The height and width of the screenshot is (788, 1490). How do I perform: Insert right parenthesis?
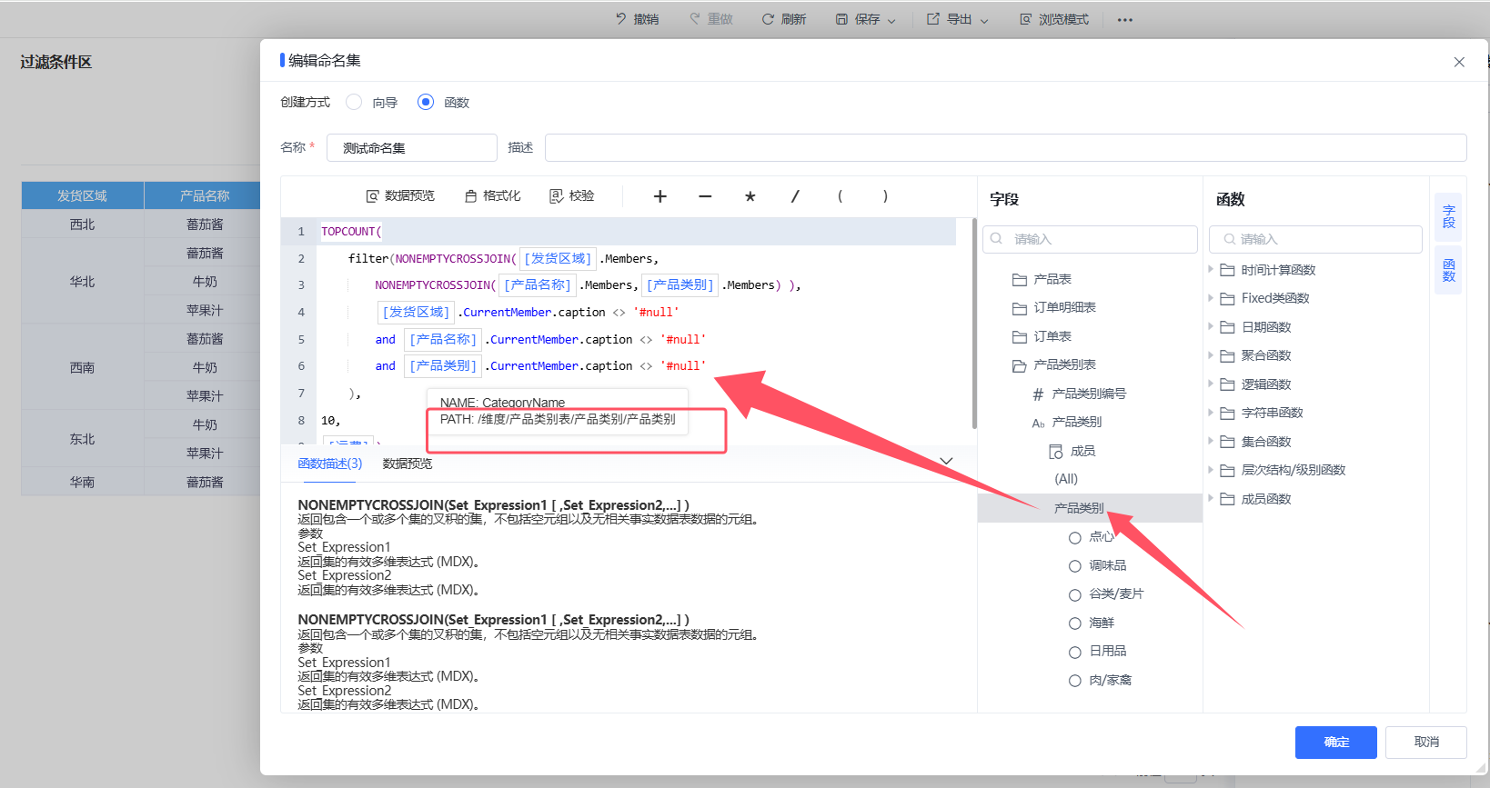[x=885, y=196]
